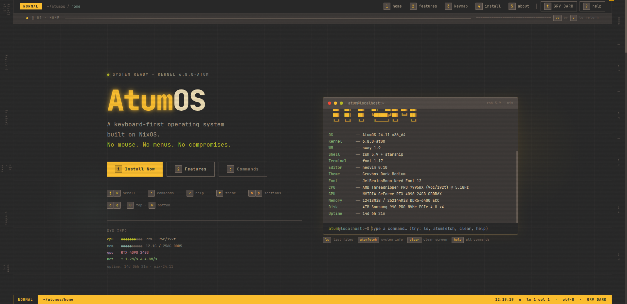Image resolution: width=627 pixels, height=304 pixels.
Task: Go to home in top navigation
Action: pos(393,6)
